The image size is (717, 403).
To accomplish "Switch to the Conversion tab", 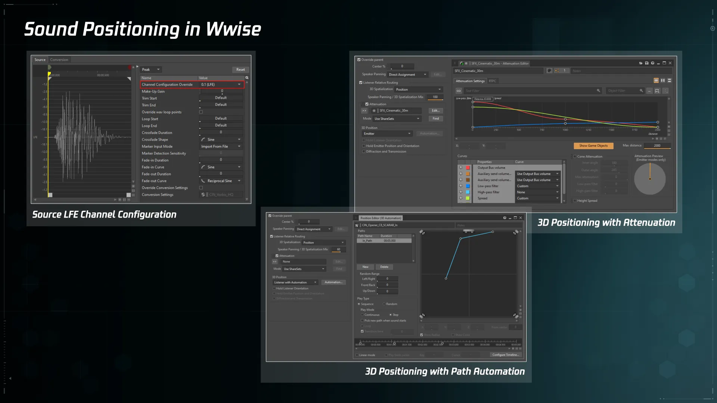I will coord(59,60).
